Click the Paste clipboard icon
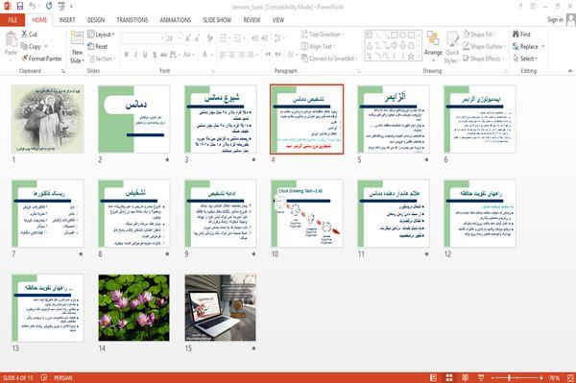The width and height of the screenshot is (576, 383). coord(11,39)
